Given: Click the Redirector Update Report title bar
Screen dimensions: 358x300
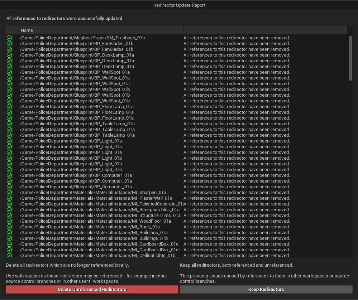Looking at the screenshot, I should [x=179, y=5].
